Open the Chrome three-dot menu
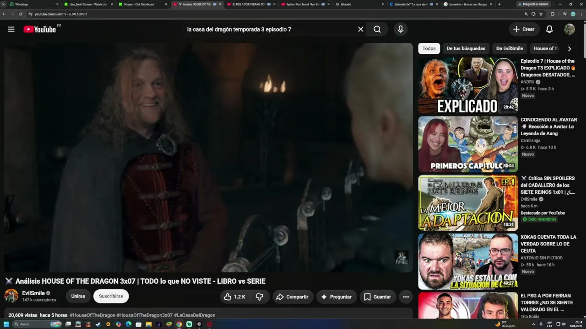586x329 pixels. pos(581,14)
